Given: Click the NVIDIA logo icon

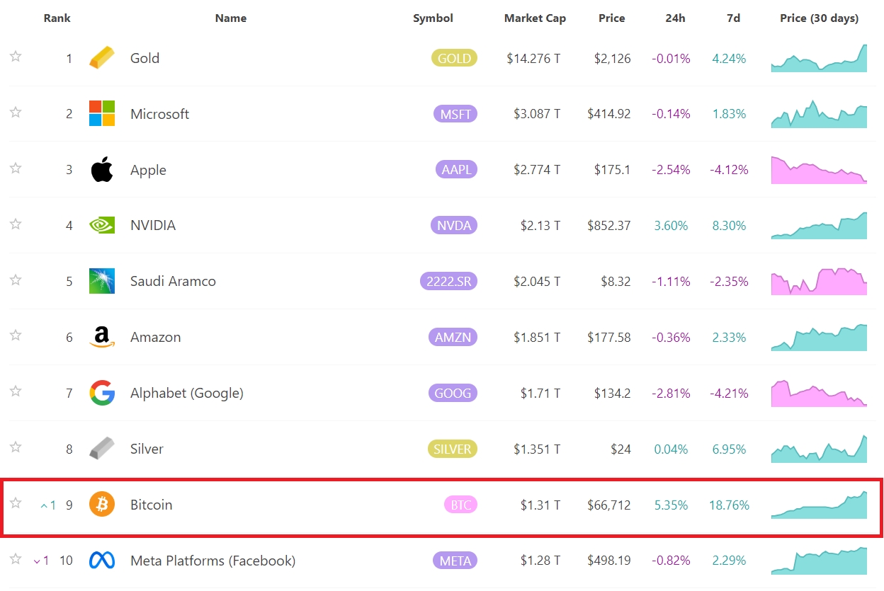Looking at the screenshot, I should [x=102, y=225].
